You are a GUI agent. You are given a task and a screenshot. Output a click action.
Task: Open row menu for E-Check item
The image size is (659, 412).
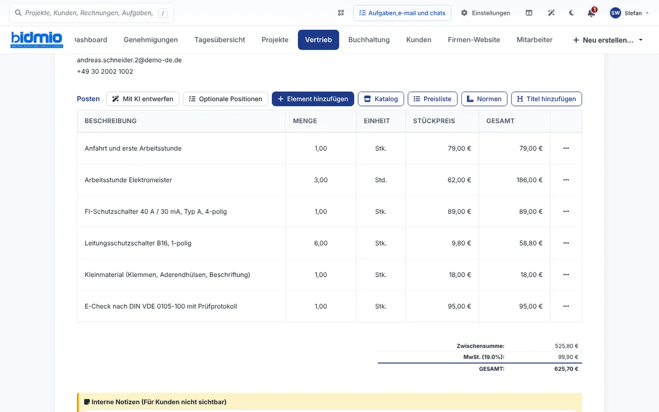[x=566, y=306]
